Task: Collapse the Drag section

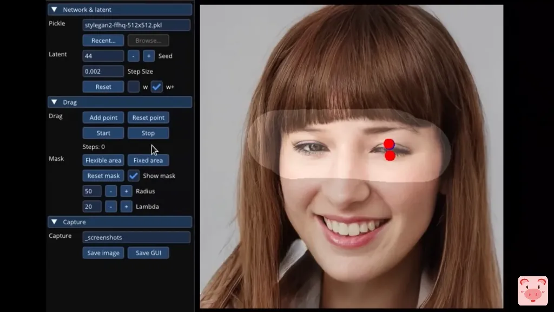Action: 120,102
